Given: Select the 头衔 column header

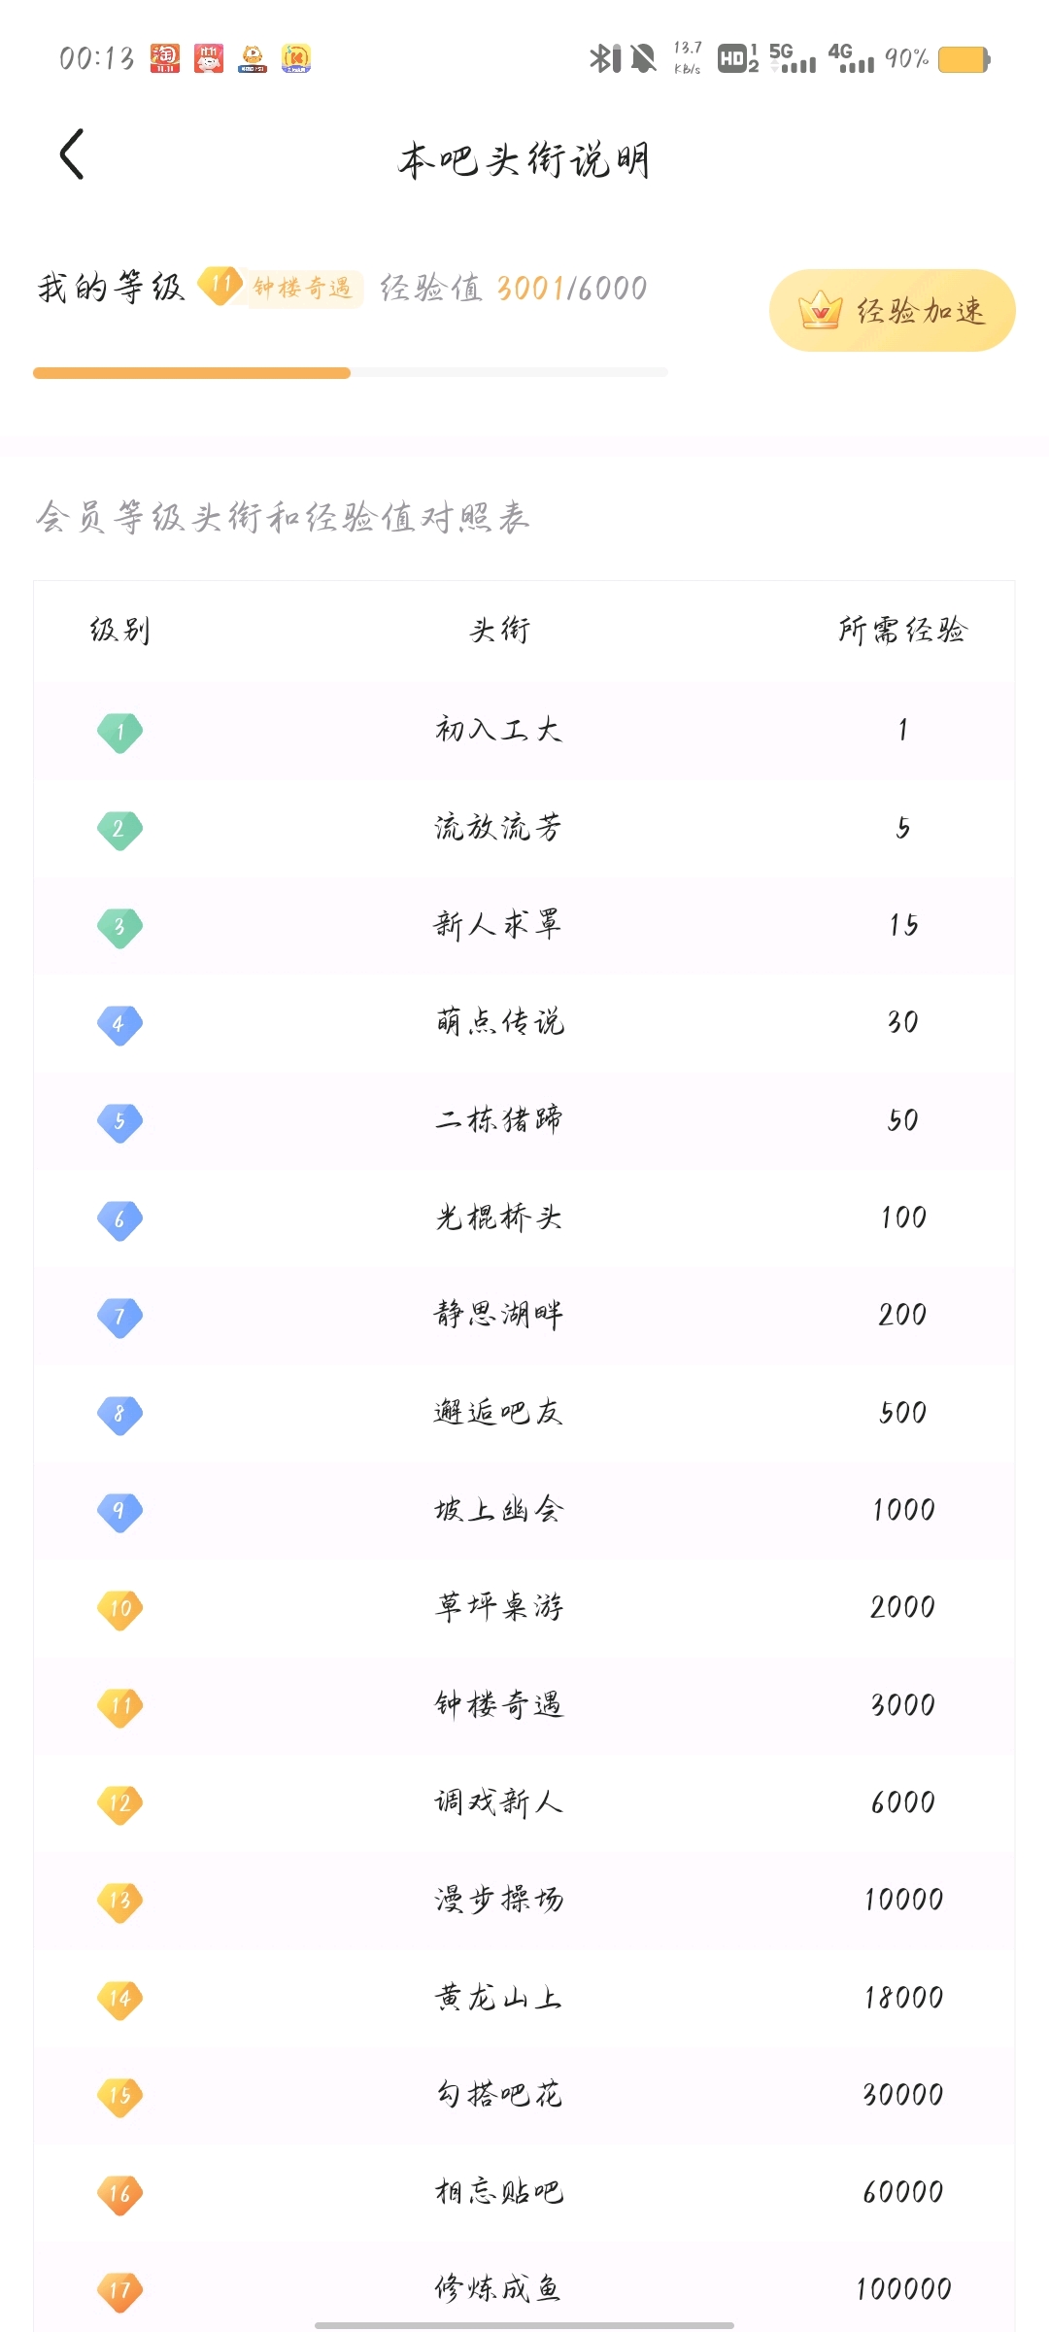Looking at the screenshot, I should click(499, 631).
